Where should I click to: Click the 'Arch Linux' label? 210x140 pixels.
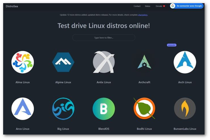pos(185,82)
